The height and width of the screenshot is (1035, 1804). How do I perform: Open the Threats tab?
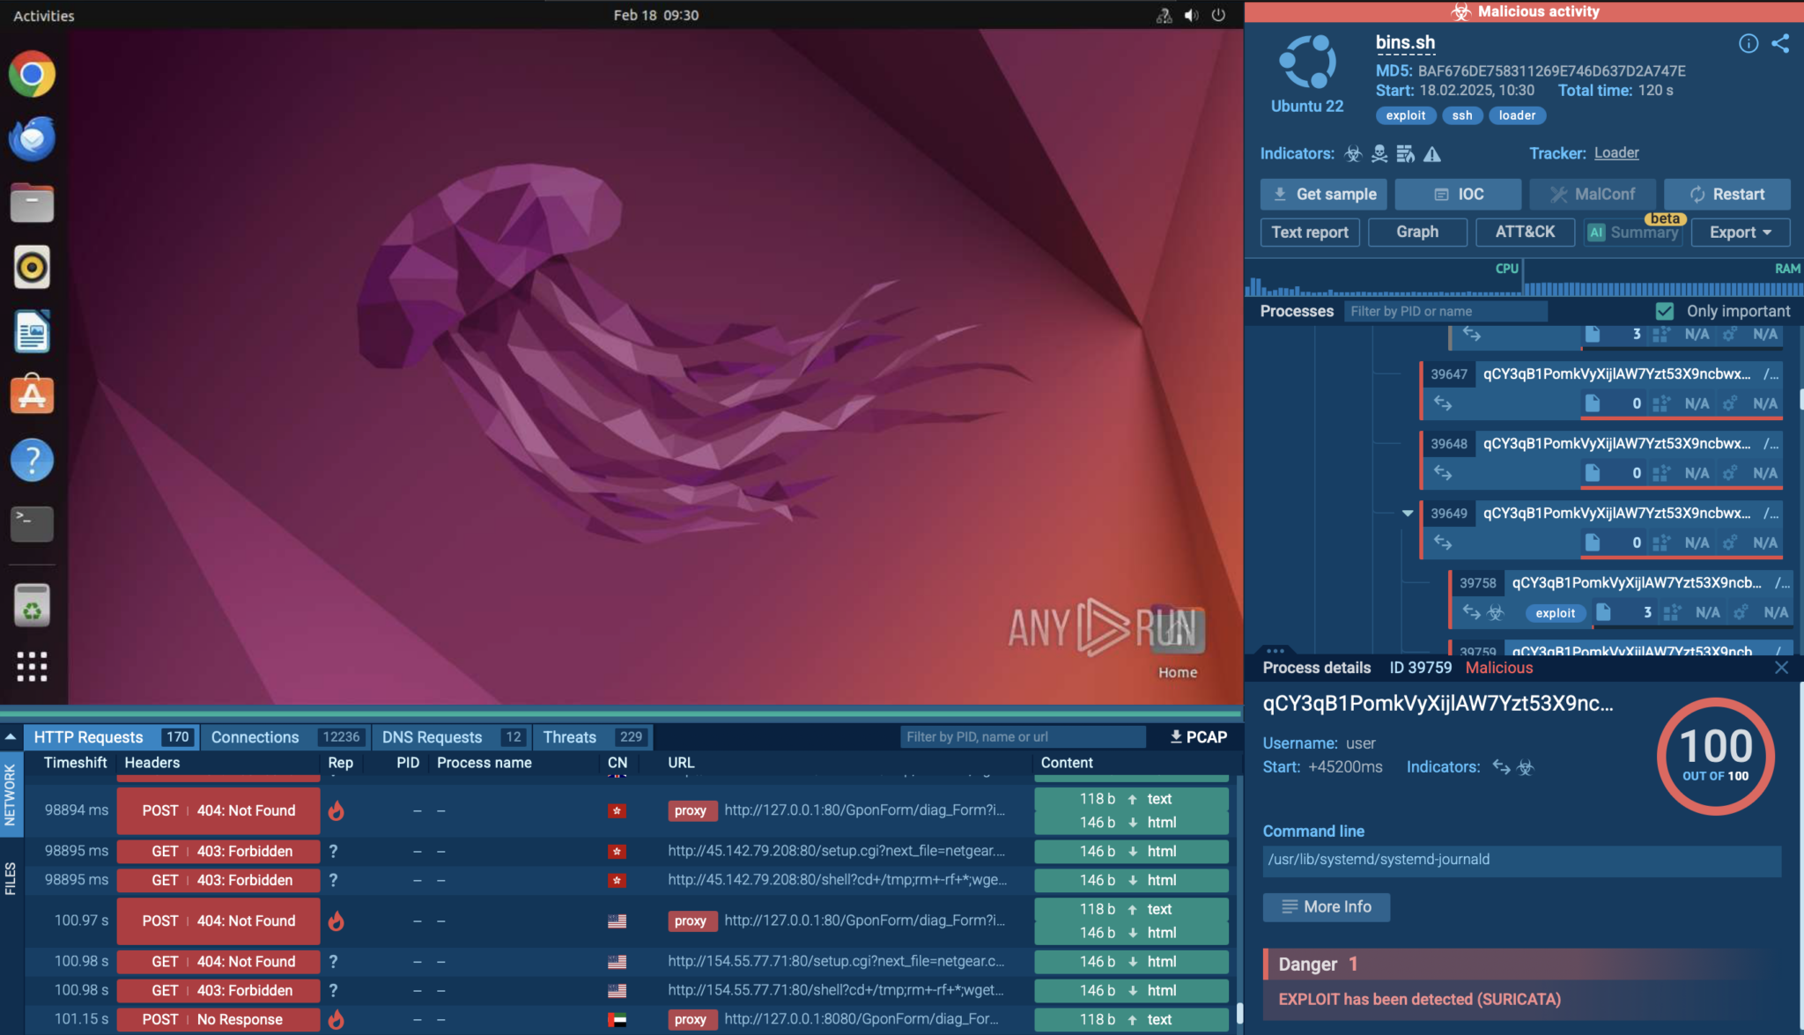point(570,737)
